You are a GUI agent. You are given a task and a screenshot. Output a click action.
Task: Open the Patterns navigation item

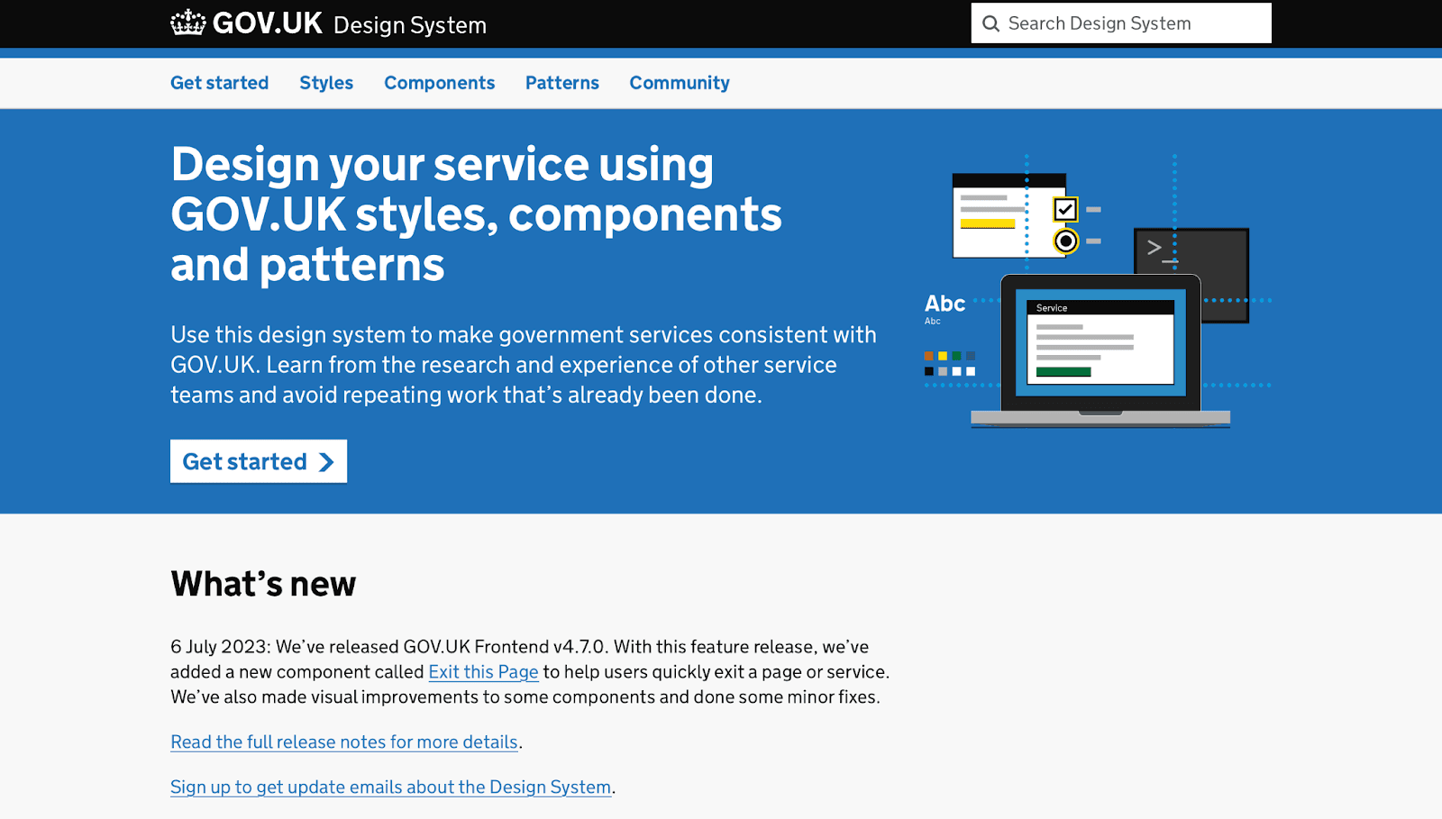(562, 83)
